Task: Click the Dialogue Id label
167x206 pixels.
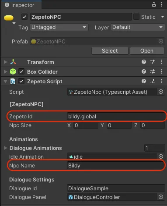Action: point(23,188)
